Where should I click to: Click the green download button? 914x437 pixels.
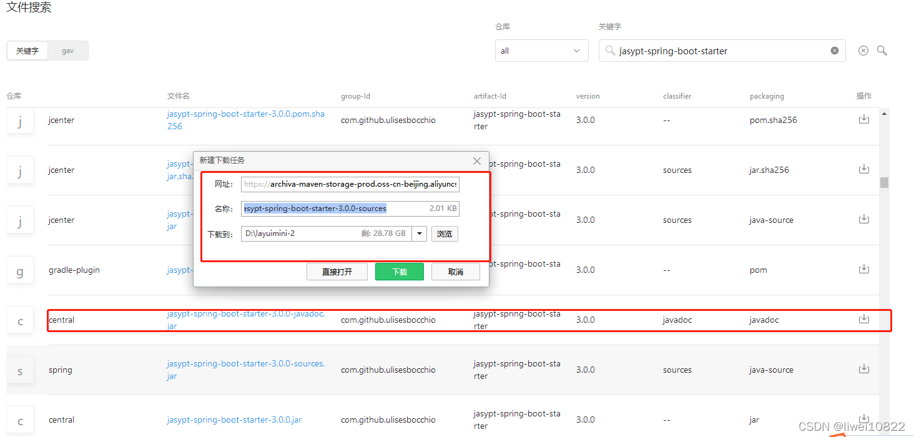coord(400,272)
